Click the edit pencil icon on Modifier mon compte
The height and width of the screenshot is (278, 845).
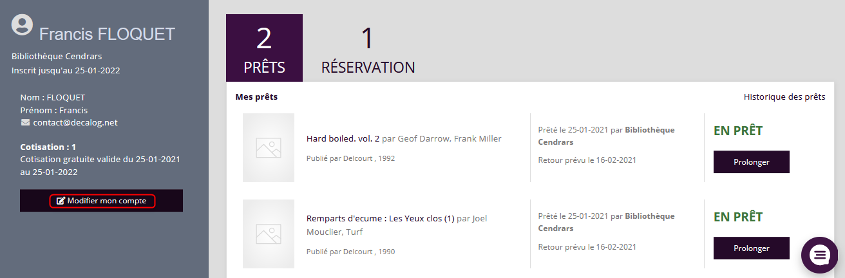[x=61, y=201]
